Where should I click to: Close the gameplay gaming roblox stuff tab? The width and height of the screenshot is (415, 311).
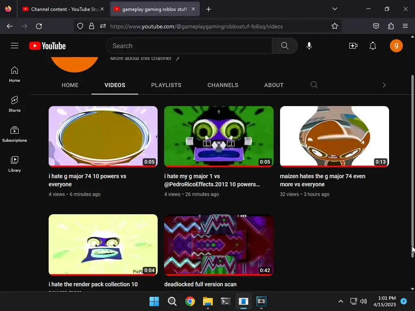coord(193,9)
